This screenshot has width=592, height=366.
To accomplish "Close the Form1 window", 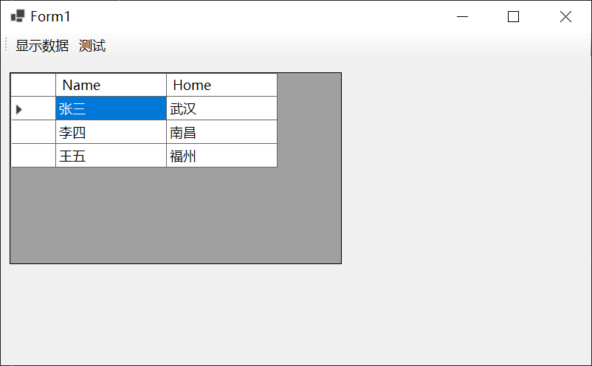I will [565, 17].
